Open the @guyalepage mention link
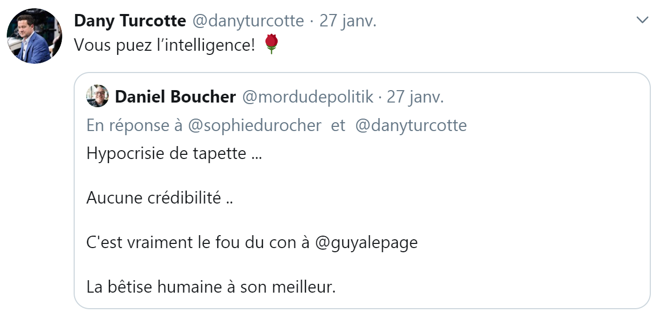The image size is (656, 318). (366, 242)
